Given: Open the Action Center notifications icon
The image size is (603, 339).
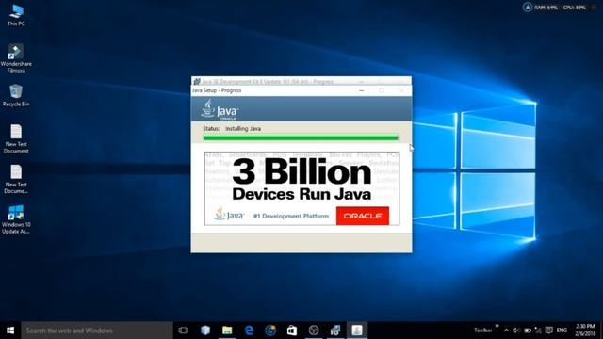Looking at the screenshot, I should 548,331.
